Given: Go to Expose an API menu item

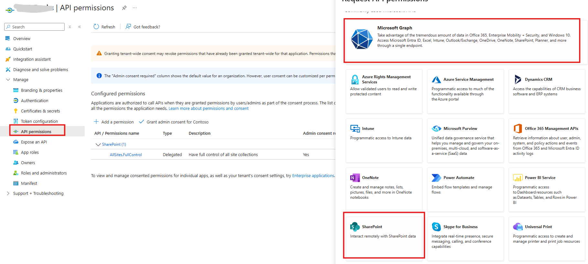Looking at the screenshot, I should coord(34,142).
